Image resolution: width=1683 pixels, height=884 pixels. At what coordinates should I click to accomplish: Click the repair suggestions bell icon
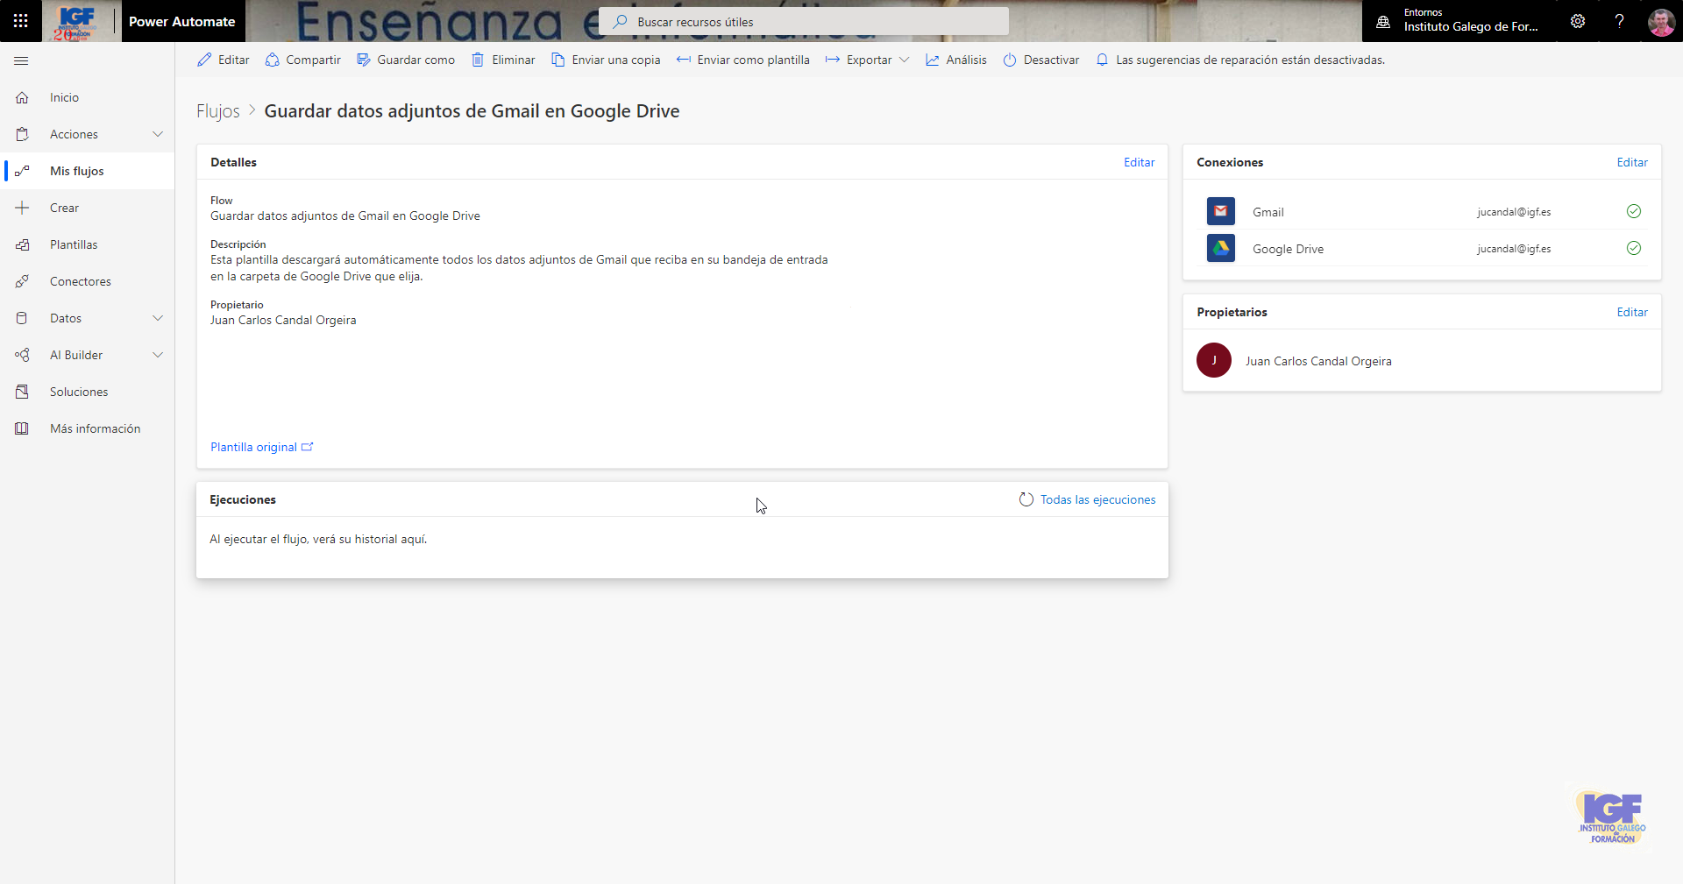(1102, 60)
